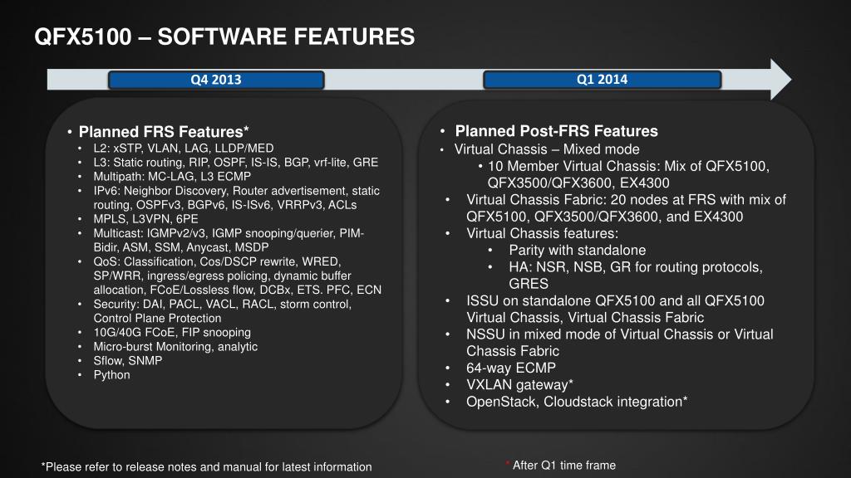Viewport: 851px width, 478px height.
Task: Click the L2: xSTP, VLAN, LAG, LLDP/MED line
Action: coord(184,148)
